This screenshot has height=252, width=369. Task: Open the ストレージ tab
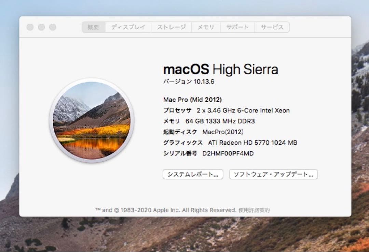171,27
